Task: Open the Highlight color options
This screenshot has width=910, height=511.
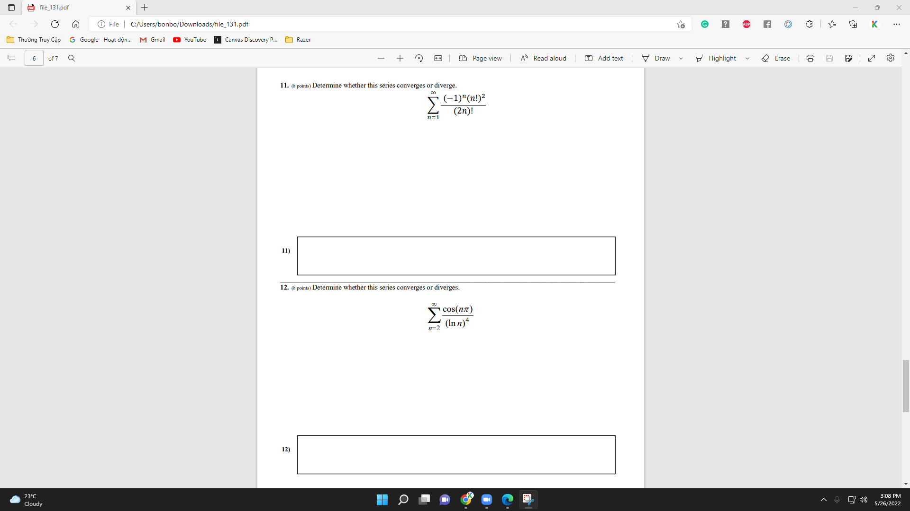Action: [x=747, y=58]
